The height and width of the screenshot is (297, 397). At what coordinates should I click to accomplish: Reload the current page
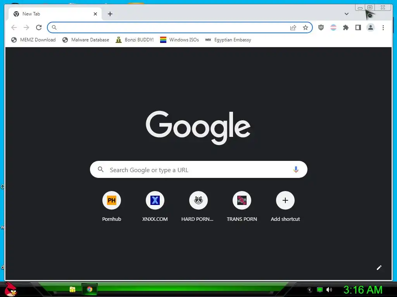coord(39,27)
